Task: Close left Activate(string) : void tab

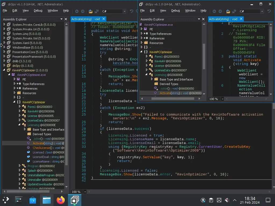Action: (104, 19)
